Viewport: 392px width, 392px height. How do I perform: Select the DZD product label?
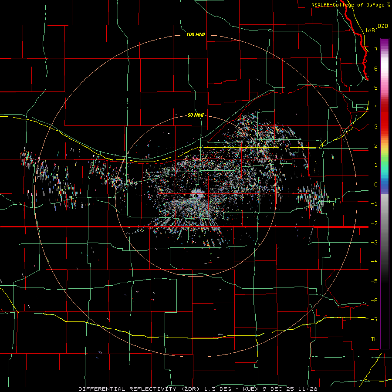point(382,26)
